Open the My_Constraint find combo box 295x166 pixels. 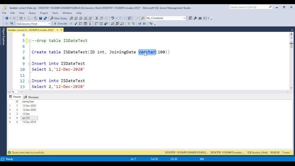184,18
